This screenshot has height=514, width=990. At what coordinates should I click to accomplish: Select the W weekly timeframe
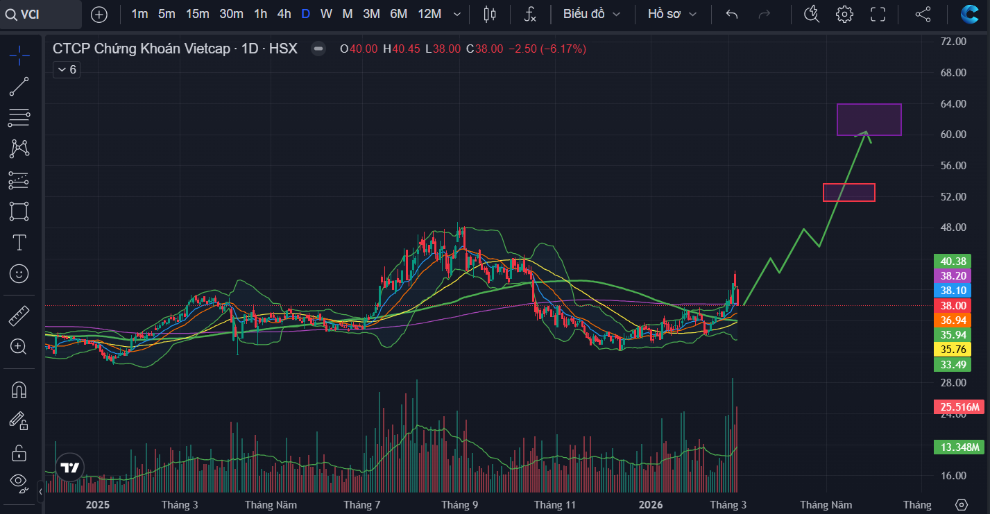(x=326, y=14)
